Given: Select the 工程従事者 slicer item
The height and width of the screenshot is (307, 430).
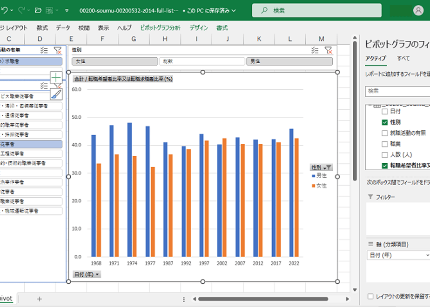Looking at the screenshot, I should pyautogui.click(x=31, y=153).
